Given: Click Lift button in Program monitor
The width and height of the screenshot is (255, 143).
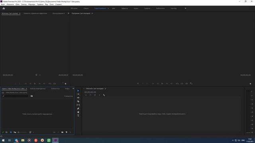Looking at the screenshot, I should click(177, 84).
